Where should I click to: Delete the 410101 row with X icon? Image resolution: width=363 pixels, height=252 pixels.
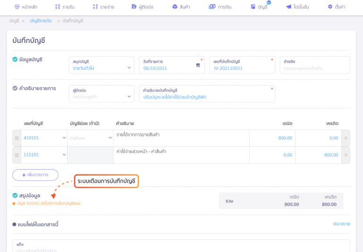tap(346, 138)
